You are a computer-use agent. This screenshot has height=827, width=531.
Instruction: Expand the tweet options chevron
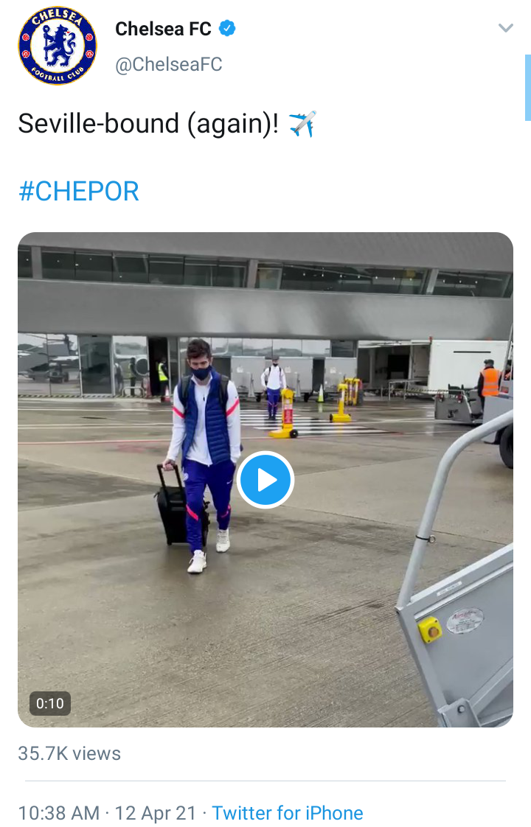pyautogui.click(x=506, y=28)
